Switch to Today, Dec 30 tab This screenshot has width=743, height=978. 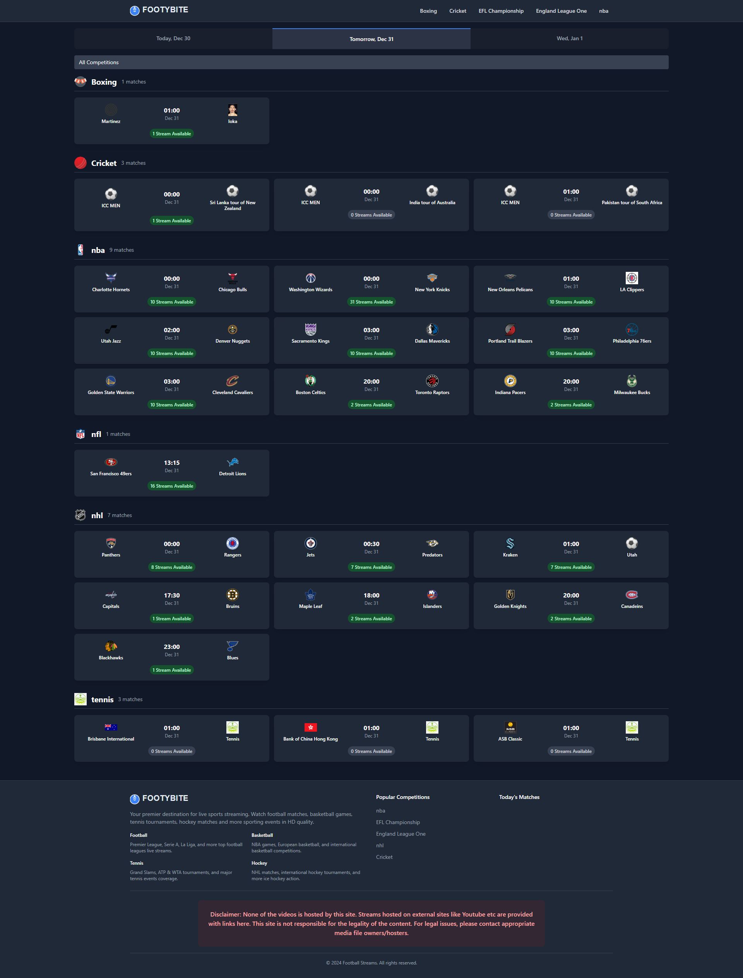173,38
